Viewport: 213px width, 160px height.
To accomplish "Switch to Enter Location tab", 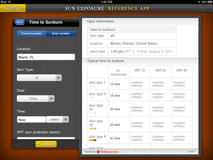I will click(61, 33).
